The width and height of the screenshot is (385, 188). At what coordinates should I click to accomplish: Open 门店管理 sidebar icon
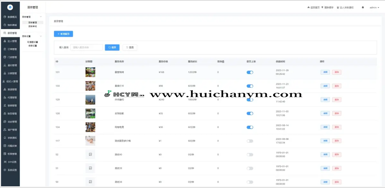point(5,57)
